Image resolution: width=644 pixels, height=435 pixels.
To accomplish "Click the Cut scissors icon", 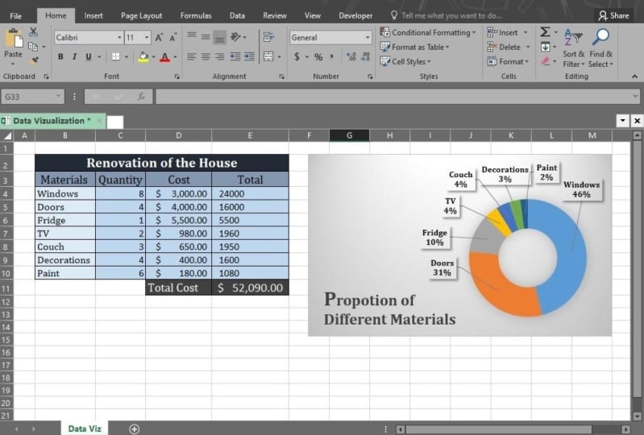I will [x=33, y=32].
